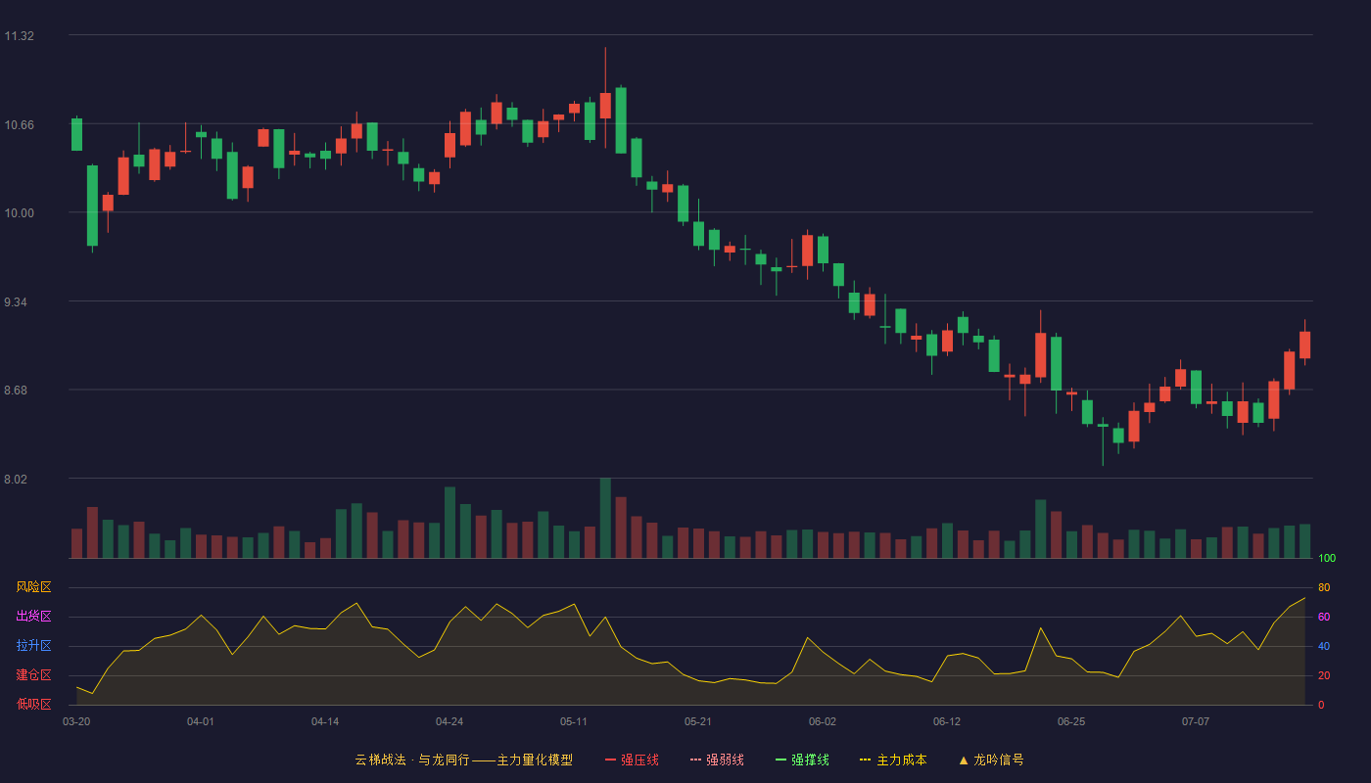Click the 05-21 date axis label
Screen dimensions: 1371x783
click(x=698, y=721)
